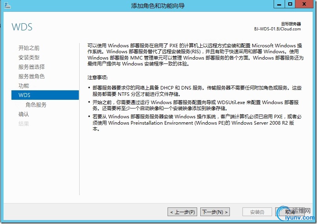The width and height of the screenshot is (317, 224).
Task: Select 安装类型 in sidebar
Action: point(29,58)
